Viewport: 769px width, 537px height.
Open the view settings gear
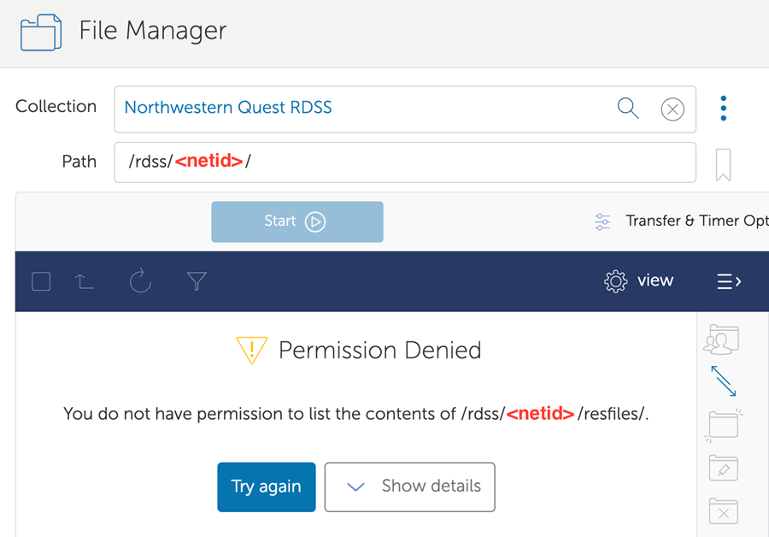[638, 281]
